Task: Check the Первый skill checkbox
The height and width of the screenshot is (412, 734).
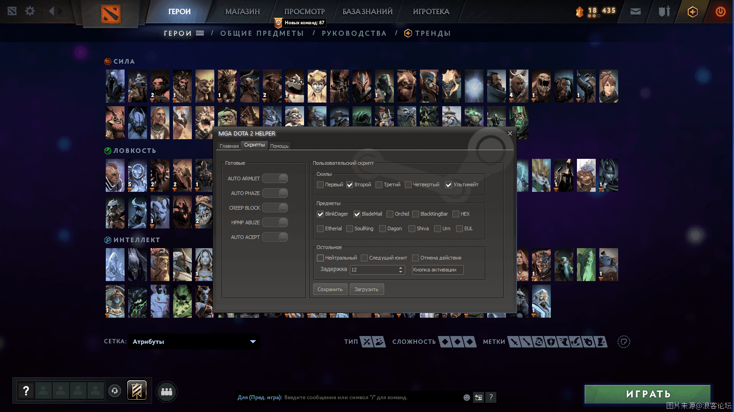Action: click(321, 185)
